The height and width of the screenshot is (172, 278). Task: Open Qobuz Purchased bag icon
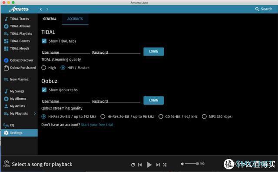coord(6,68)
